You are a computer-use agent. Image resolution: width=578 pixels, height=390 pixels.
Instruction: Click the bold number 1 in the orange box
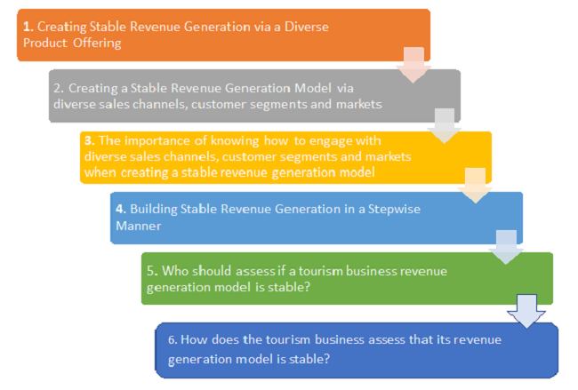click(x=29, y=28)
